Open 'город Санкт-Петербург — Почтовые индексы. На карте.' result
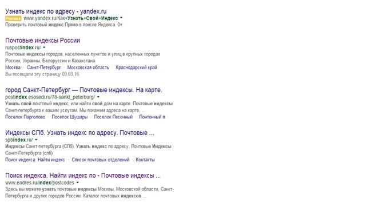Viewport: 366px width, 206px height. (83, 90)
